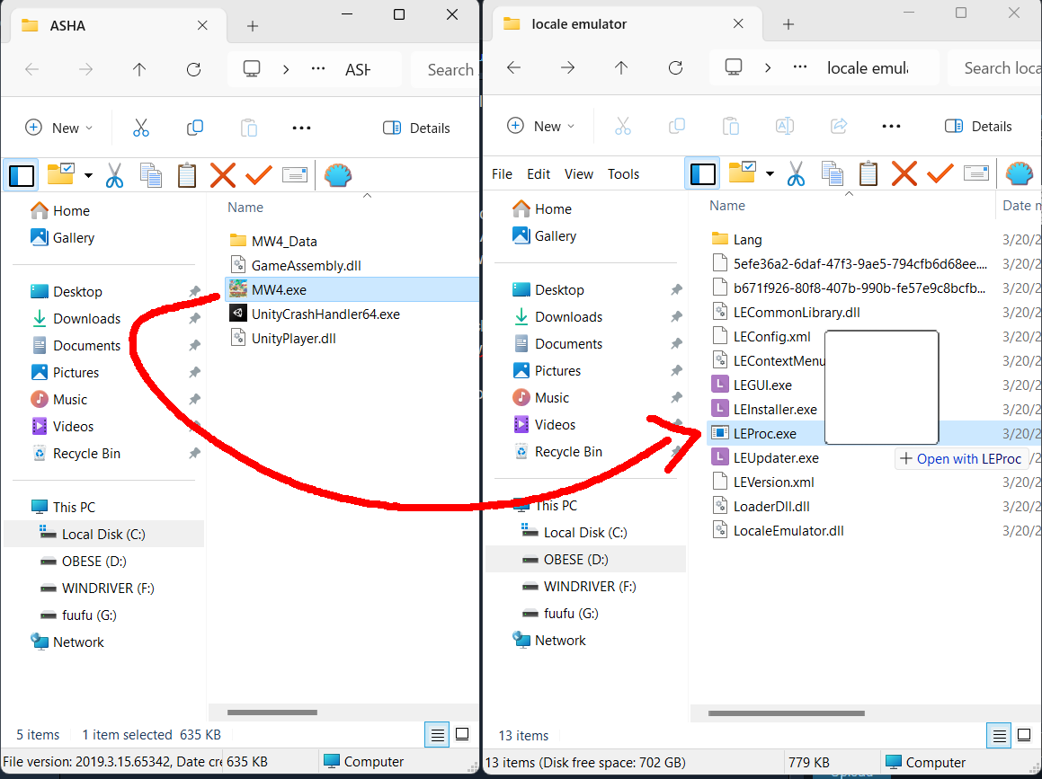Click the Search box in locale emulator window

pyautogui.click(x=994, y=67)
